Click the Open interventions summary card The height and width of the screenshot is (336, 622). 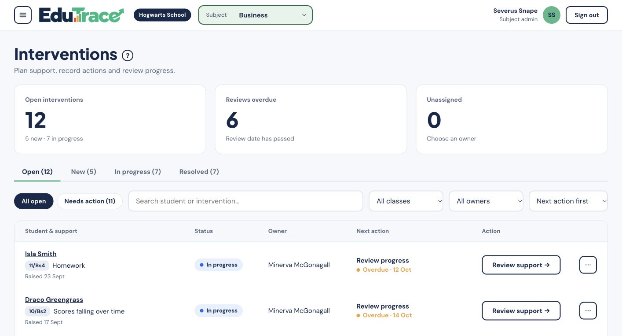click(x=110, y=119)
